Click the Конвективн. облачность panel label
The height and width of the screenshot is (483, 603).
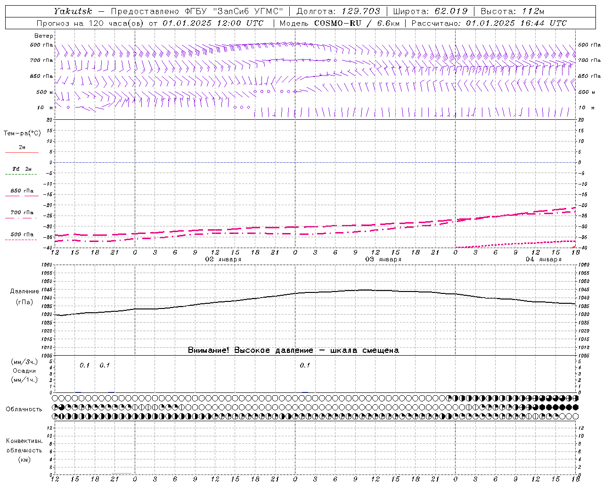point(24,446)
